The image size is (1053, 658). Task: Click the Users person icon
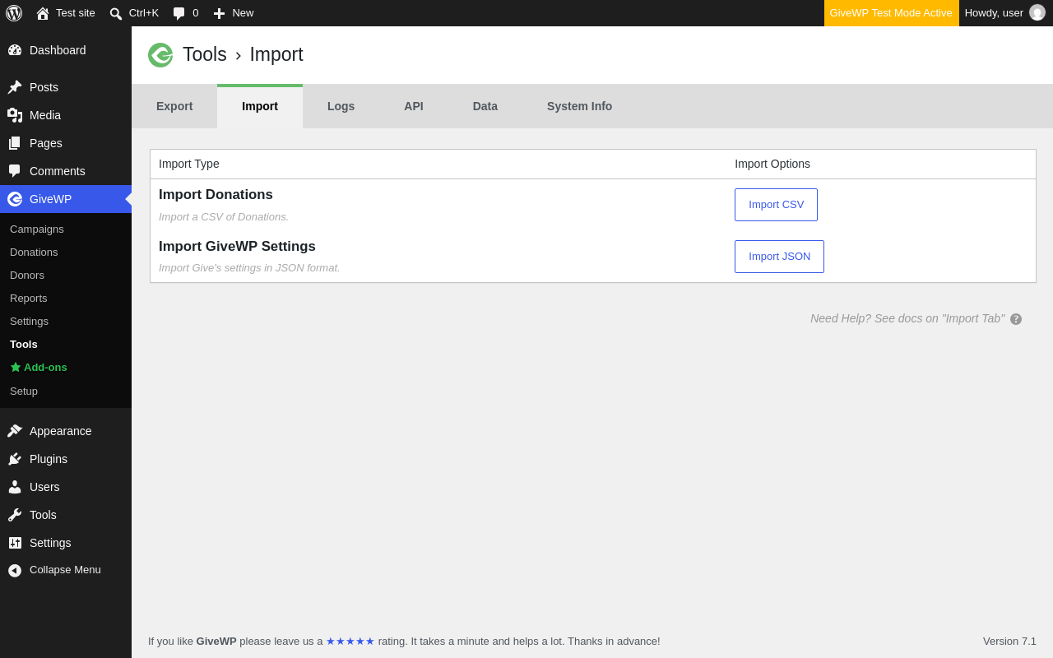point(15,487)
